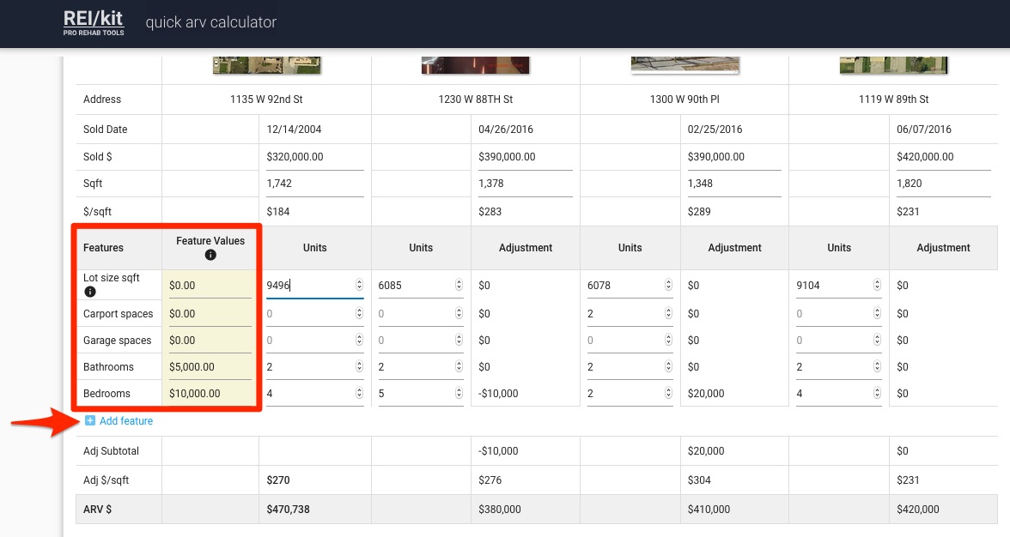
Task: Select the Bedrooms feature value field showing $10,000.00
Action: (209, 393)
